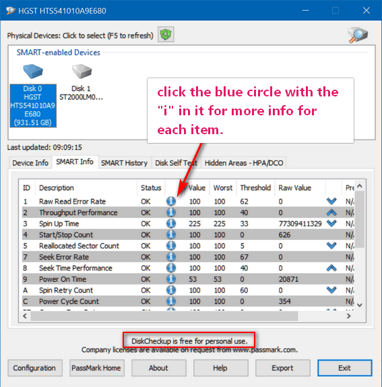
Task: Select the Power On Time row text
Action: [x=63, y=279]
